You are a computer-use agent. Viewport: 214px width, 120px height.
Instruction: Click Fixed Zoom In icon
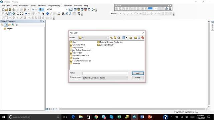click(18, 14)
